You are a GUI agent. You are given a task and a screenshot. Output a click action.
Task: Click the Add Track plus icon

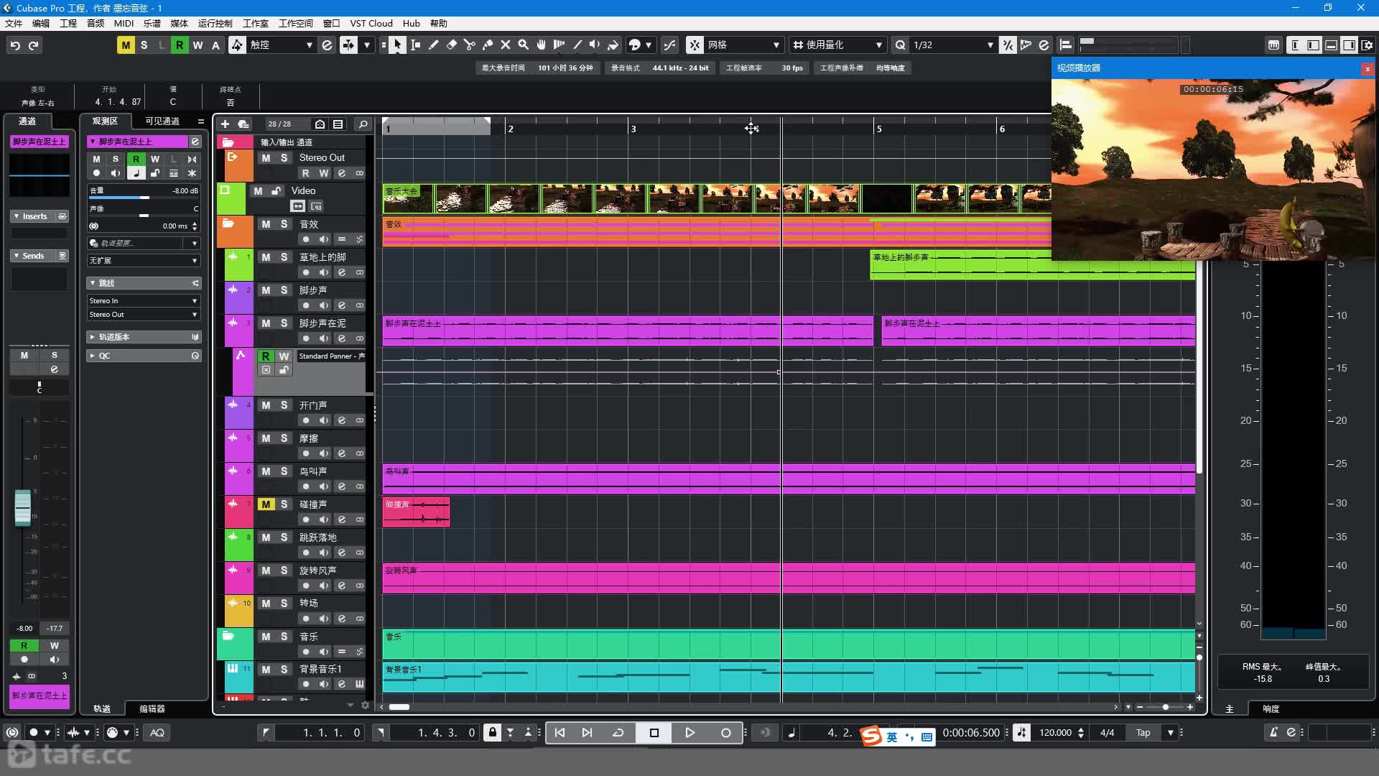click(x=225, y=124)
